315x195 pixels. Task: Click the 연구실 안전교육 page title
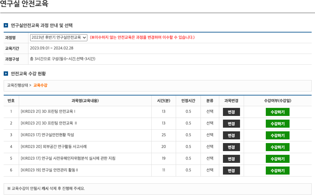point(24,4)
